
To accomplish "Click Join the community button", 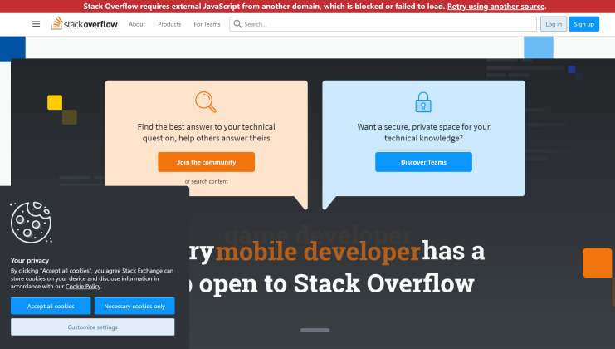I will (x=207, y=162).
